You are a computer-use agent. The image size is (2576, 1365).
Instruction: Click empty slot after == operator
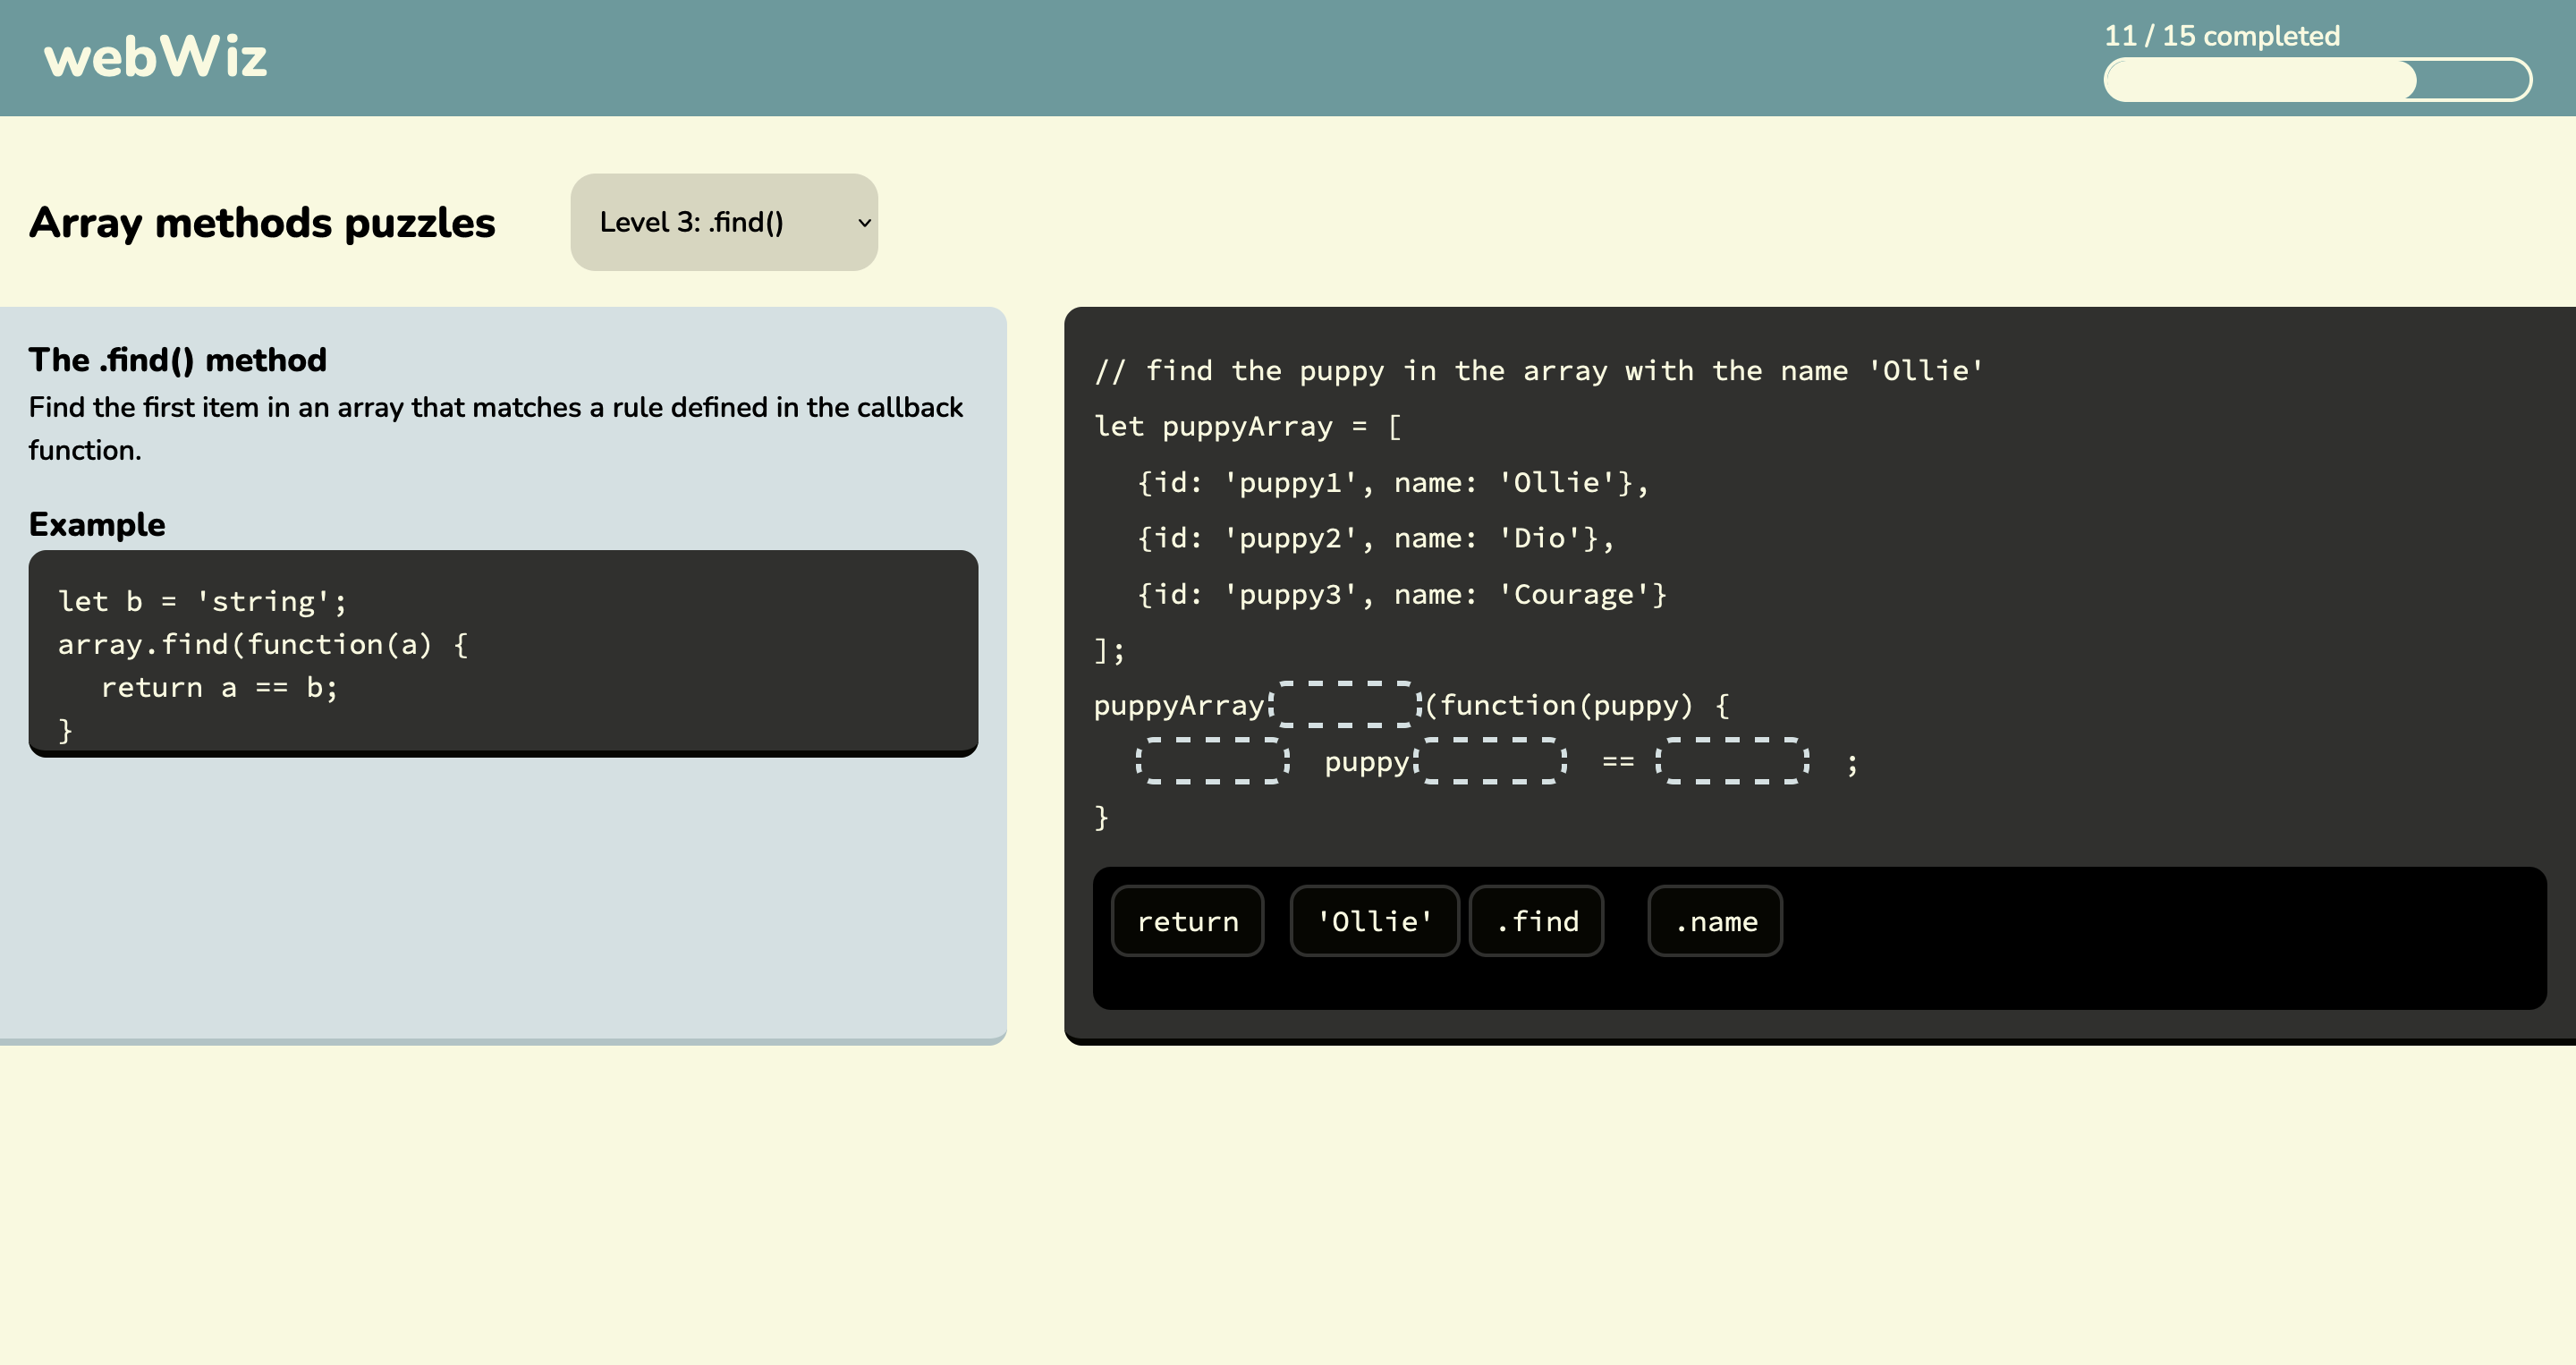(1732, 761)
